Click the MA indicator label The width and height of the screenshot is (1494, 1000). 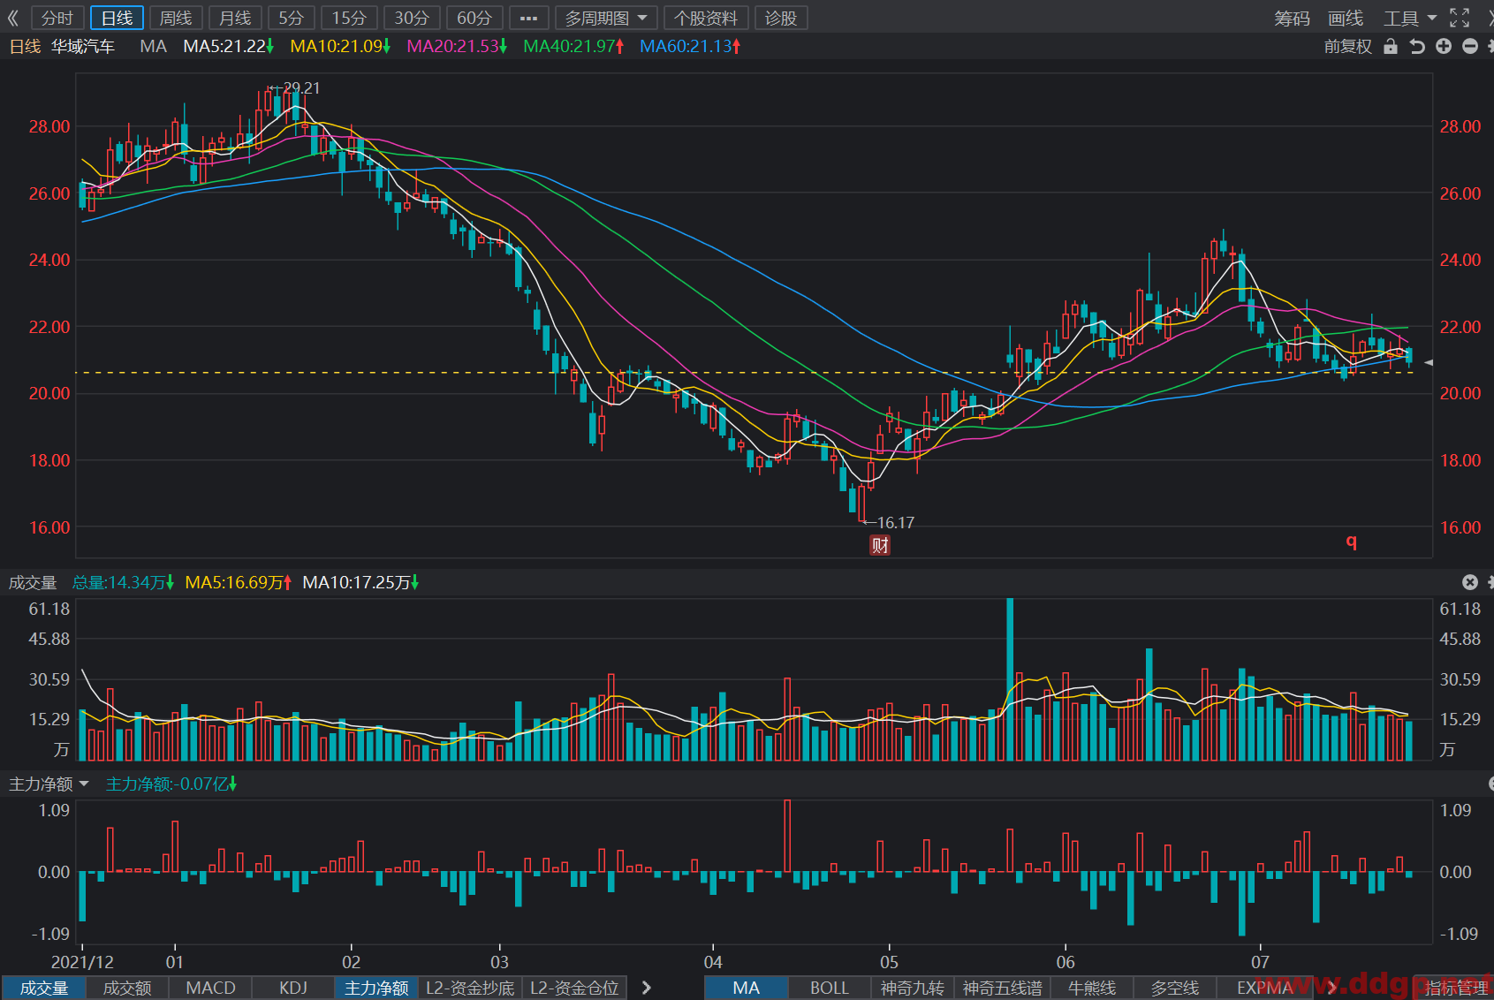tap(153, 46)
